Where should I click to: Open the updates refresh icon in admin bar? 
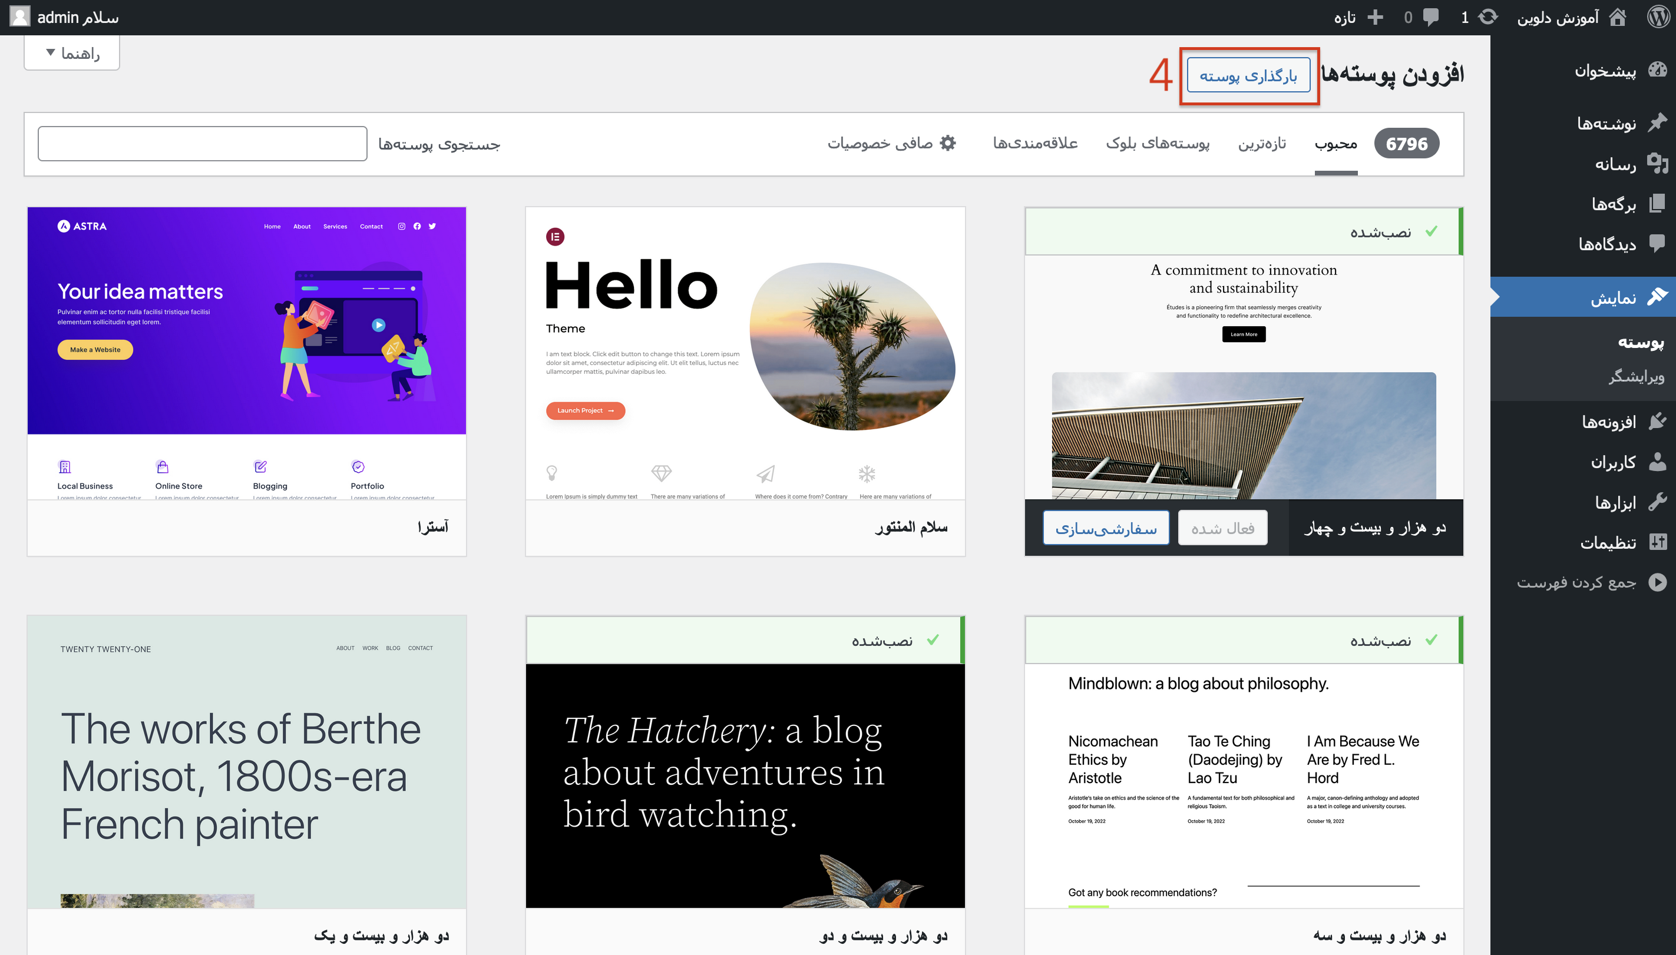(x=1488, y=17)
